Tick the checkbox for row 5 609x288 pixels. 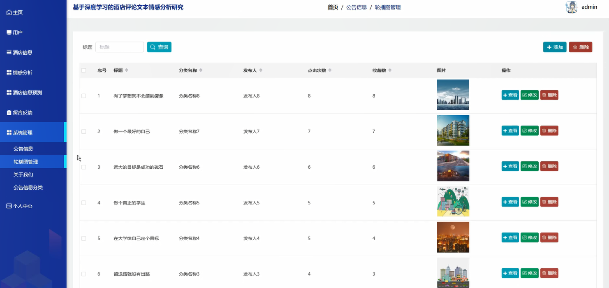tap(84, 238)
